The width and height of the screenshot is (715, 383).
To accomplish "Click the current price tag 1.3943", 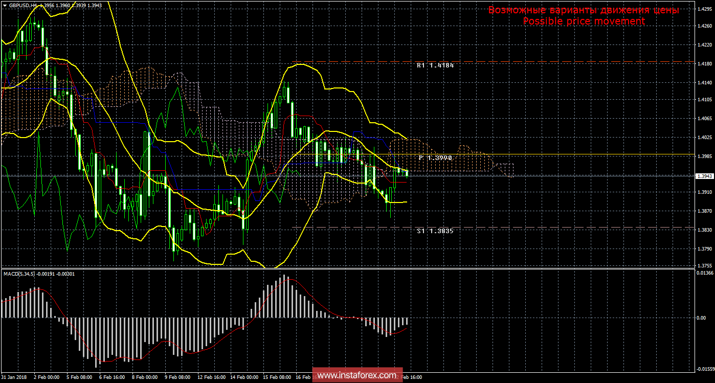I will [x=704, y=176].
